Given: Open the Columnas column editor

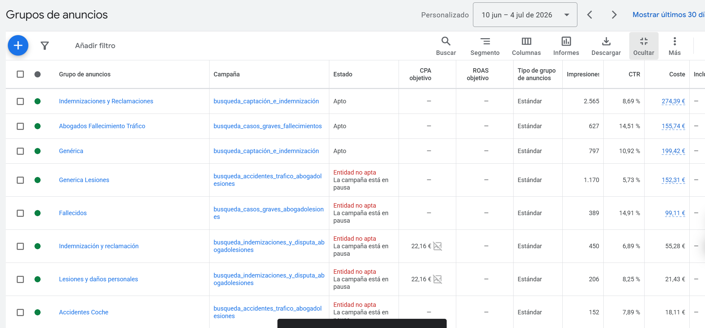Looking at the screenshot, I should tap(526, 46).
